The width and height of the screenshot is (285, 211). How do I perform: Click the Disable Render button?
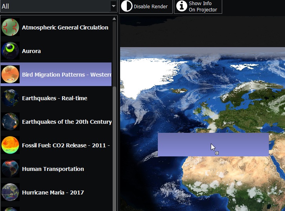coord(146,7)
